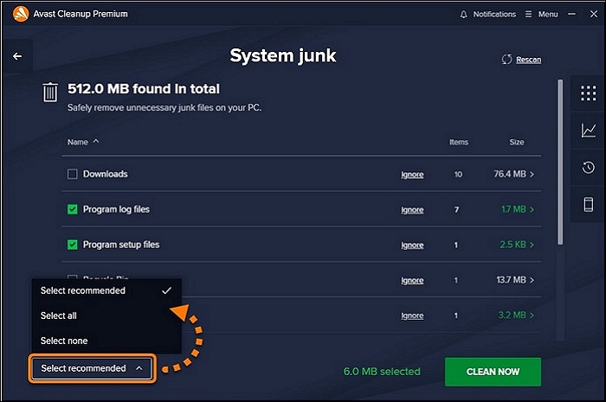Click the trash can icon
Viewport: 606px width, 402px height.
coord(50,93)
